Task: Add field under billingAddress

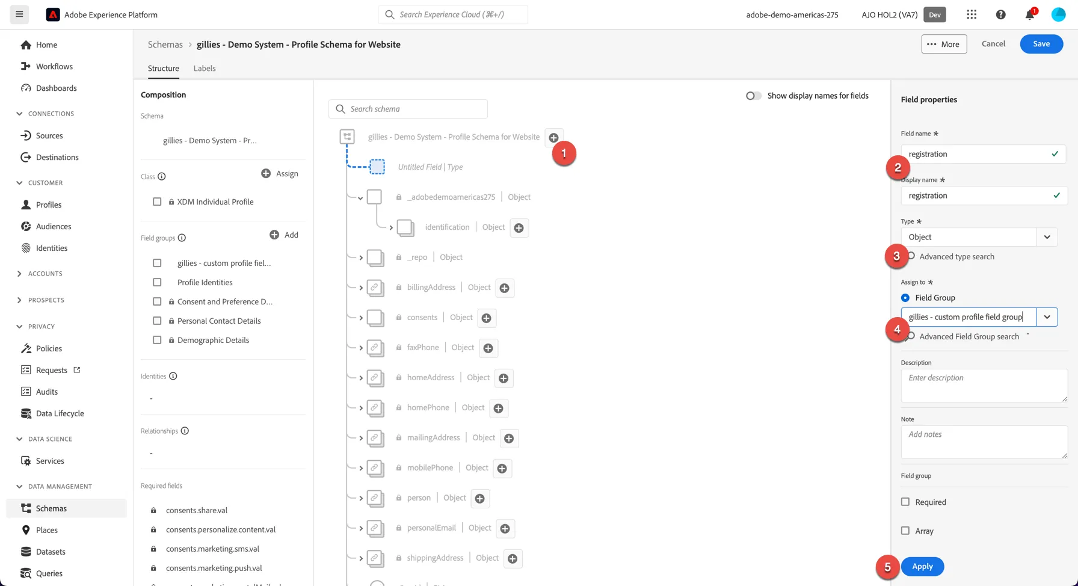Action: coord(505,288)
